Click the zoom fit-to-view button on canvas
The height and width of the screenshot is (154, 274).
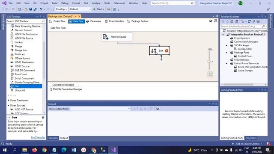click(210, 74)
